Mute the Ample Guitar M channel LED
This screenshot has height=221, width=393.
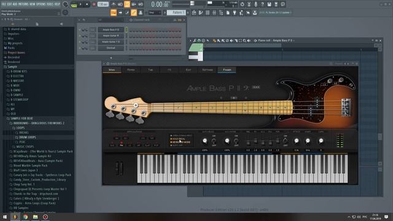click(x=80, y=36)
